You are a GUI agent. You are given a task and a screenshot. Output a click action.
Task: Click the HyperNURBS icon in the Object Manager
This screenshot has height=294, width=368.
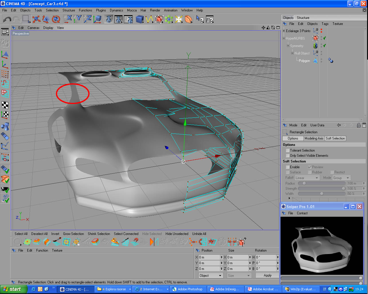click(x=315, y=38)
